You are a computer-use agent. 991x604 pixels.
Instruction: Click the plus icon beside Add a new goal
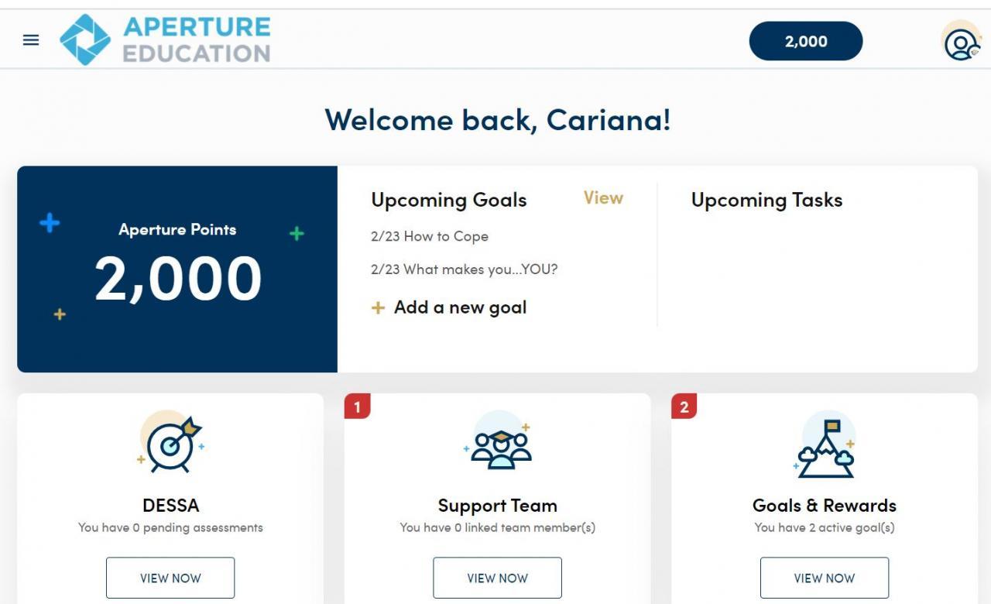378,308
